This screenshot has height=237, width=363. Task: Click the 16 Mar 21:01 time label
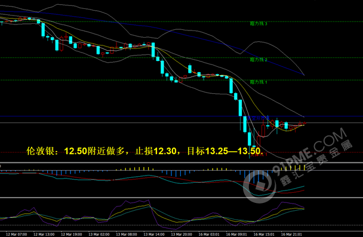(x=292, y=234)
